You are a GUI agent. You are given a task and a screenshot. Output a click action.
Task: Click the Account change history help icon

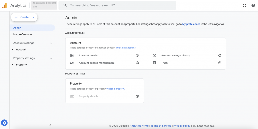[220, 56]
